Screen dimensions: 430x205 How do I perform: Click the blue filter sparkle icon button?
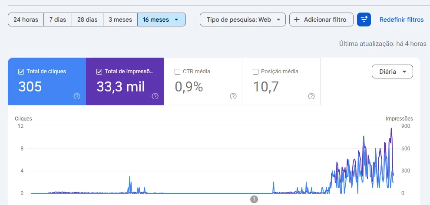(364, 20)
